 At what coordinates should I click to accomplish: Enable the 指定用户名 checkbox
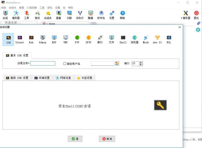coord(65,64)
